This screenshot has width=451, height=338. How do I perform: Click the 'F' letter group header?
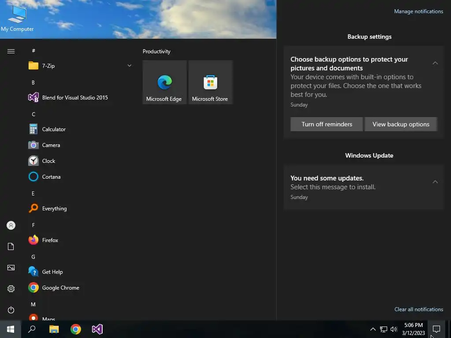point(33,225)
